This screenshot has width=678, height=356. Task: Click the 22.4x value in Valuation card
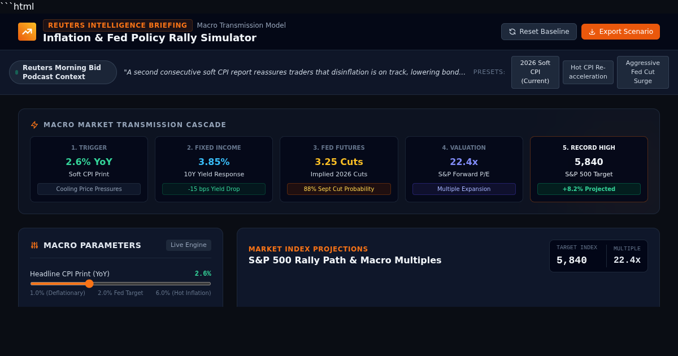click(464, 162)
